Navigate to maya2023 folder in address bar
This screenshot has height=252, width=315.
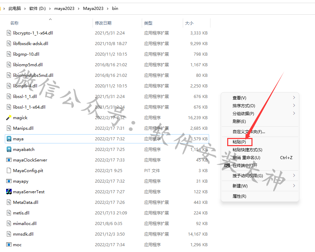64,9
